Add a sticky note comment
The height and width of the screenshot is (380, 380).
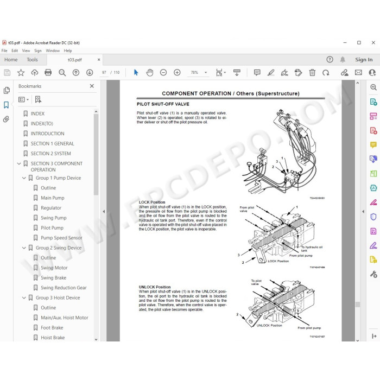point(257,72)
